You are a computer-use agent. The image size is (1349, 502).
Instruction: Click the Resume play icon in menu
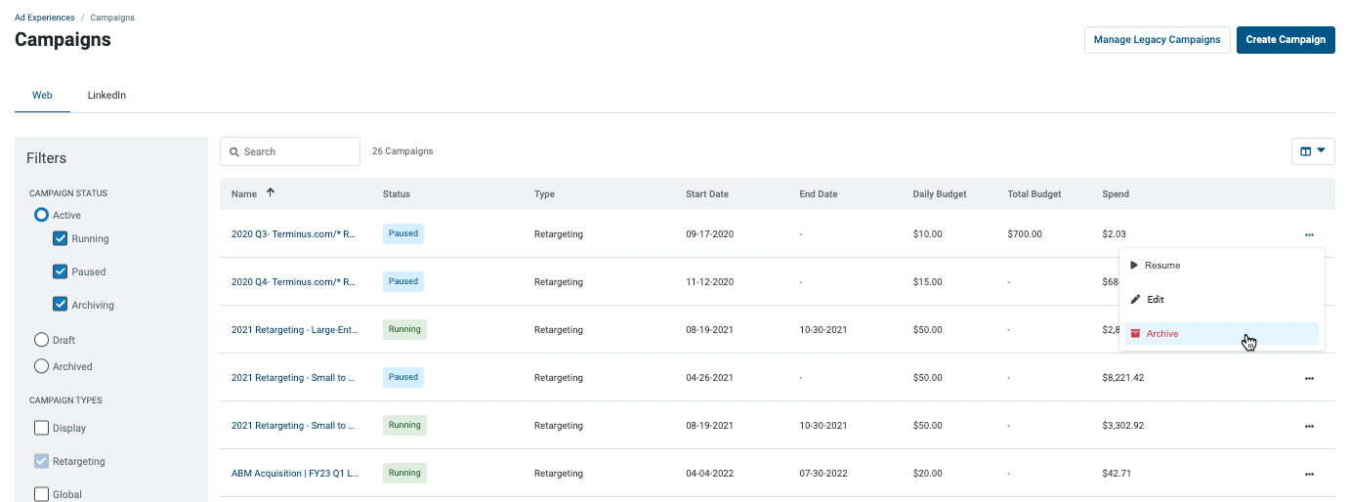coord(1134,265)
